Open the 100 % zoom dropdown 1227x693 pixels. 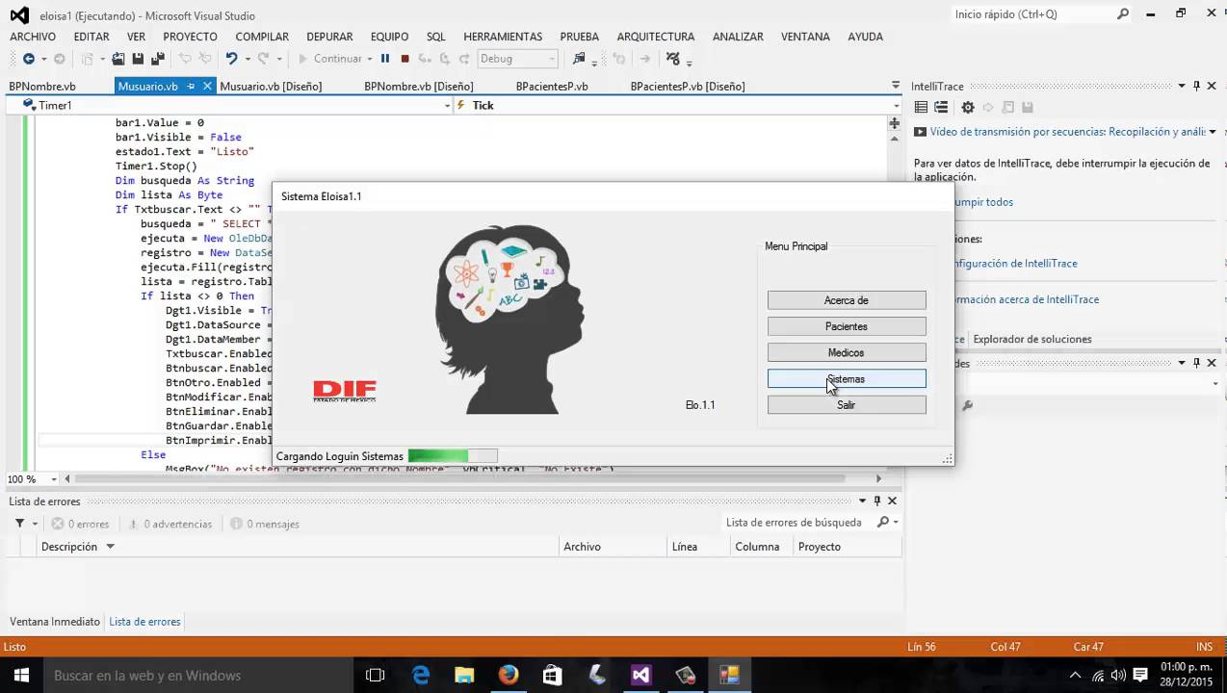click(x=54, y=478)
